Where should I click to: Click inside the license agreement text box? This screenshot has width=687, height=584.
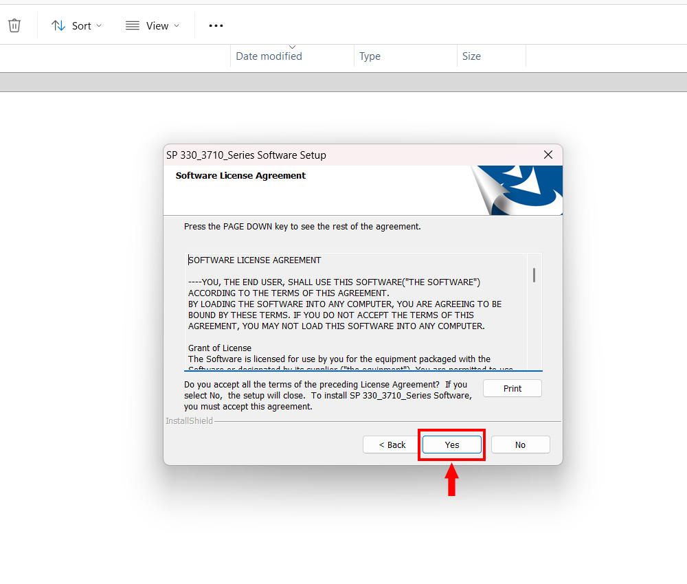(363, 311)
